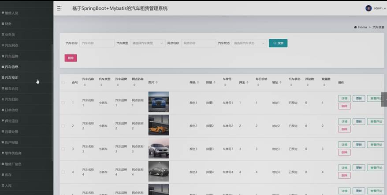Screen dimensions: 387x195
Task: Click the admin user avatar
Action: tap(368, 8)
